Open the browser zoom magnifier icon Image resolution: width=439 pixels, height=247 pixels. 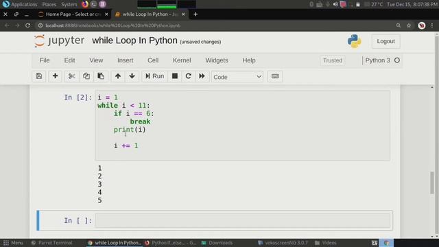coord(399,25)
